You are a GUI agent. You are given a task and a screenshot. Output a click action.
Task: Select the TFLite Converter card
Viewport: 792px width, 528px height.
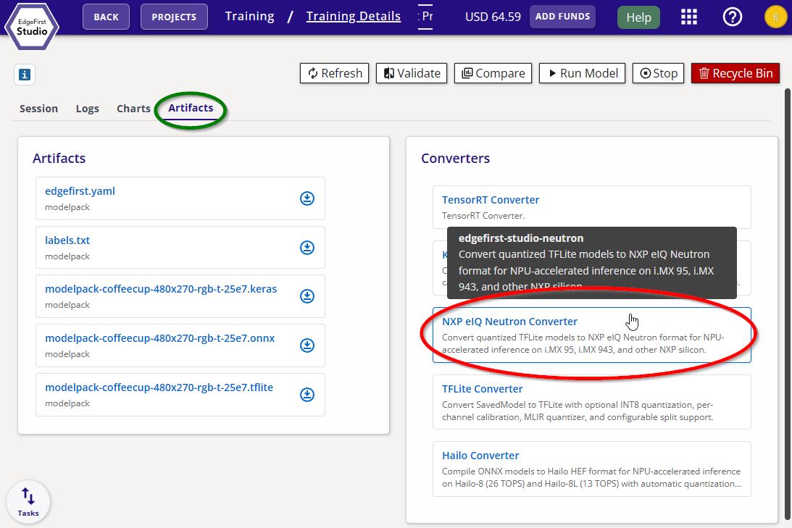coord(591,402)
